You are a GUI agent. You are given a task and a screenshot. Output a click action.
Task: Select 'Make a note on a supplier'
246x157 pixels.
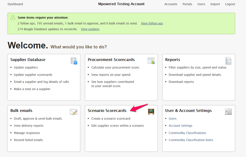pos(32,89)
